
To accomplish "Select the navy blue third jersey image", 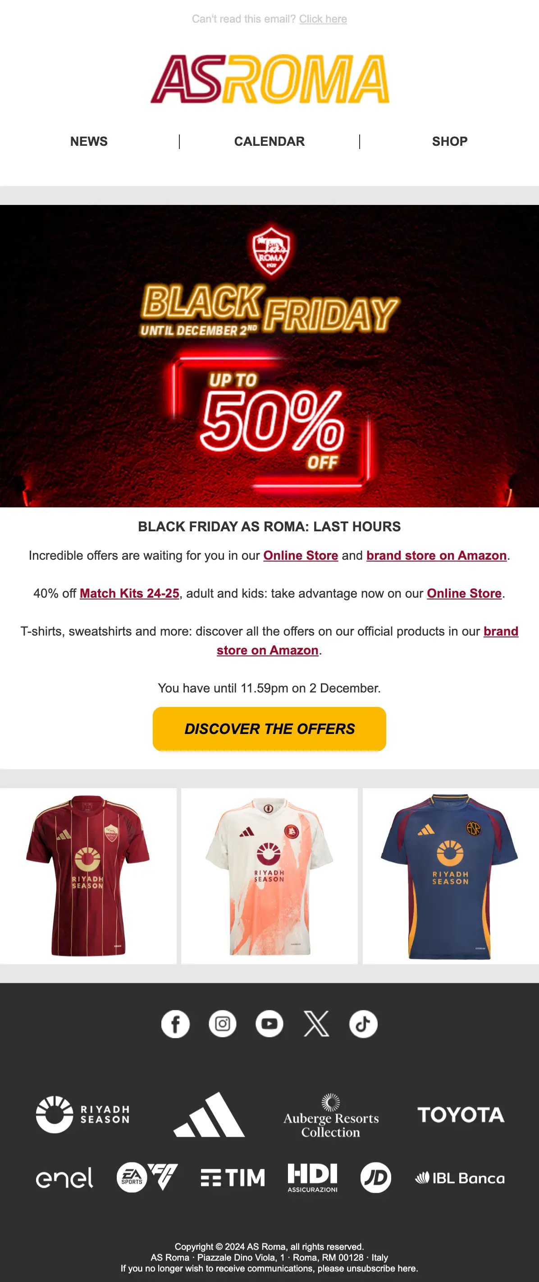I will coord(451,875).
